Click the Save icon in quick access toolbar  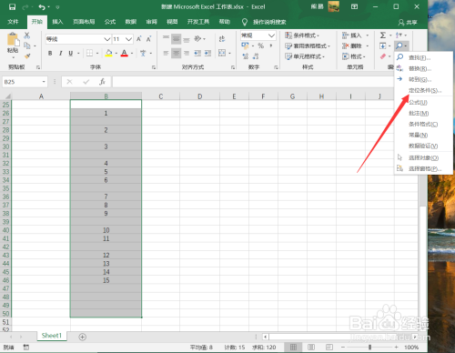coord(12,6)
